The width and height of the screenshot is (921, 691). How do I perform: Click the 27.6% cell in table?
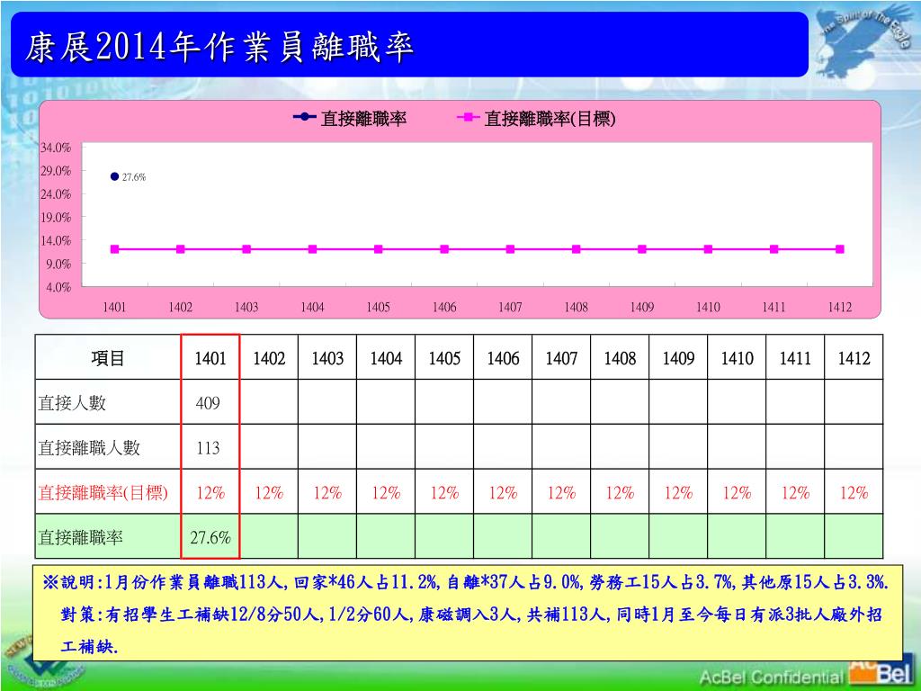pos(210,537)
